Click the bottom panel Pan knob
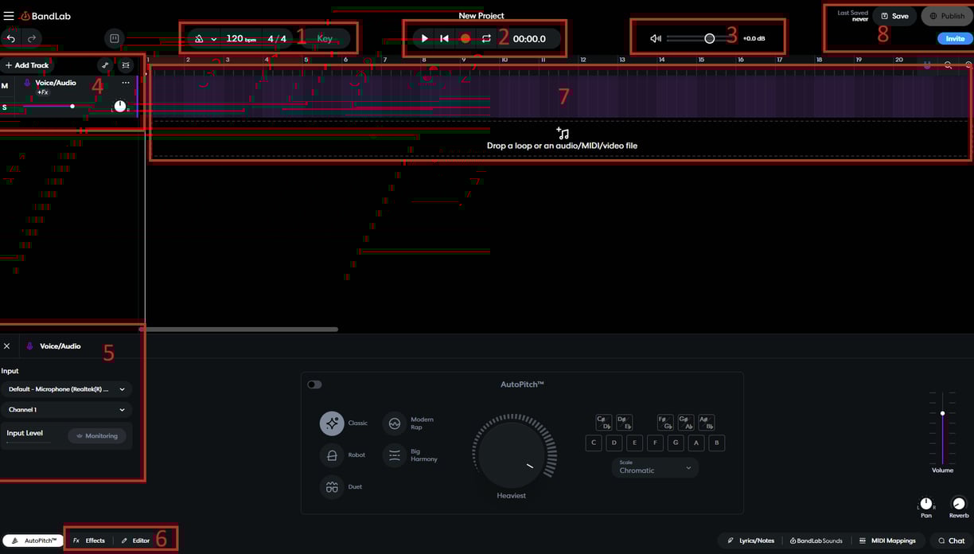Viewport: 974px width, 554px height. 926,503
